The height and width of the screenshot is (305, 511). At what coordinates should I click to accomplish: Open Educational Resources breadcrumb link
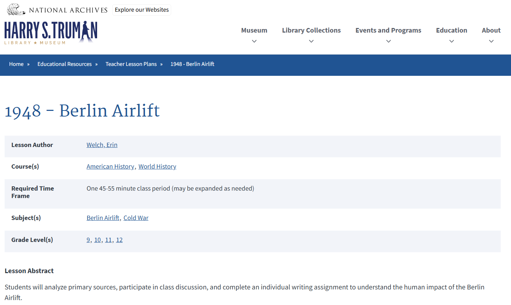click(x=64, y=64)
